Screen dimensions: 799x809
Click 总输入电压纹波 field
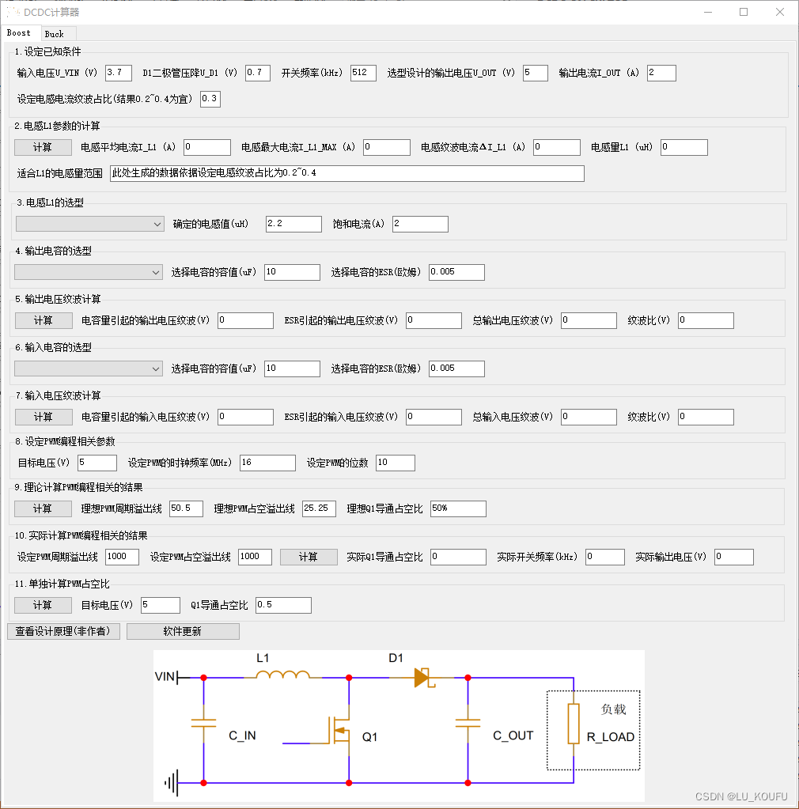[589, 417]
